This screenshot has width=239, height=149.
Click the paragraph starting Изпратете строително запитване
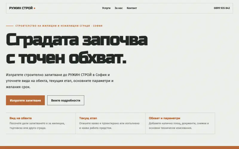click(x=60, y=81)
